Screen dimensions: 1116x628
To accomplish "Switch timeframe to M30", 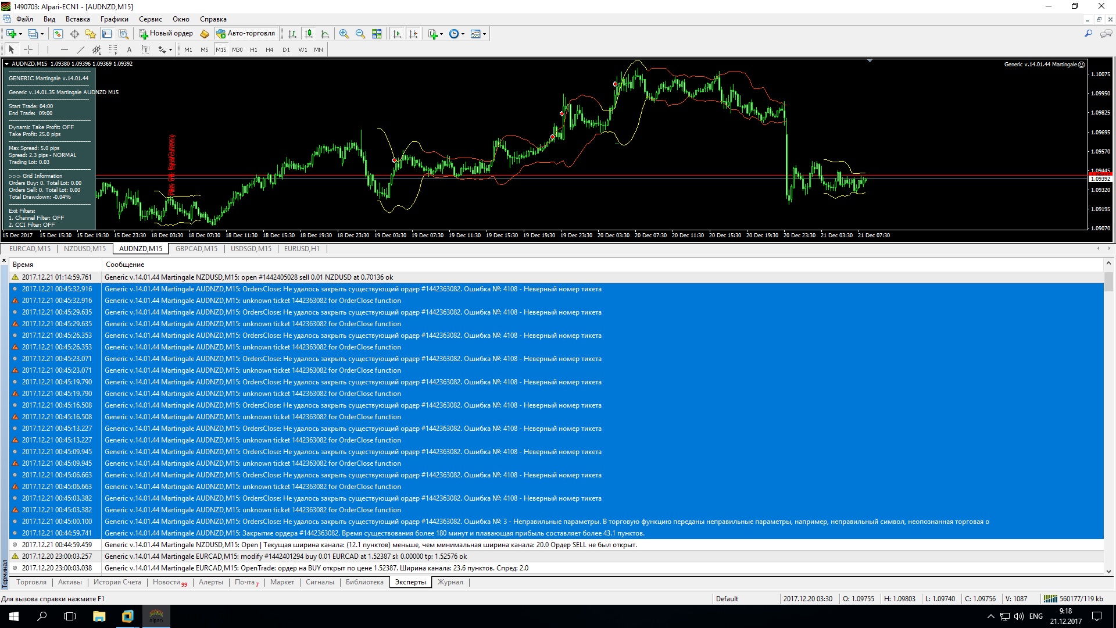I will tap(237, 49).
